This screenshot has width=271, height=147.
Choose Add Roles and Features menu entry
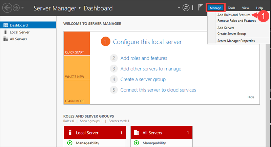point(234,15)
